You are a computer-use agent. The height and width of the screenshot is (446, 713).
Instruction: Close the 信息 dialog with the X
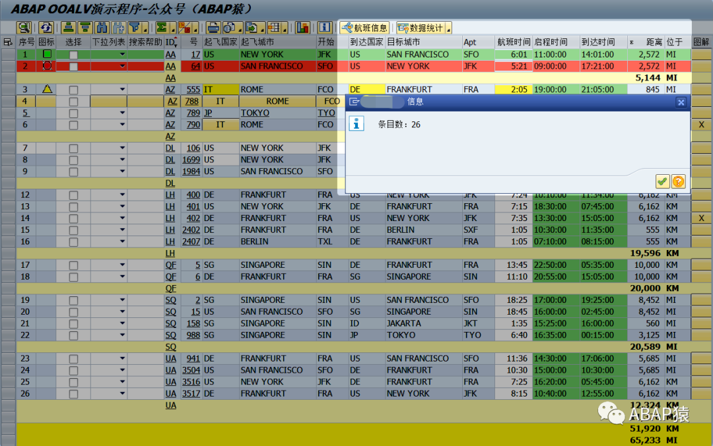tap(681, 102)
